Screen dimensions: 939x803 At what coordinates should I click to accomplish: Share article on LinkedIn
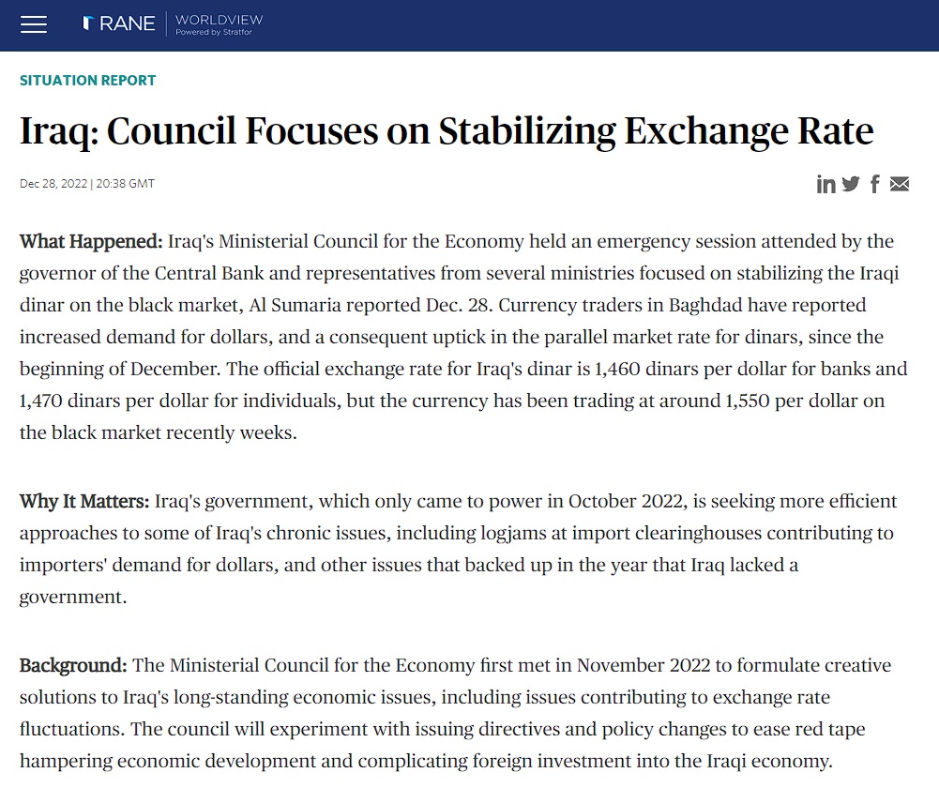click(x=825, y=184)
